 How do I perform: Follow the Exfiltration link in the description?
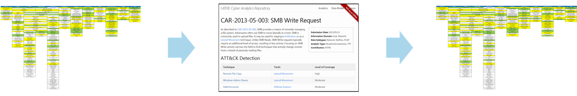coord(290,37)
